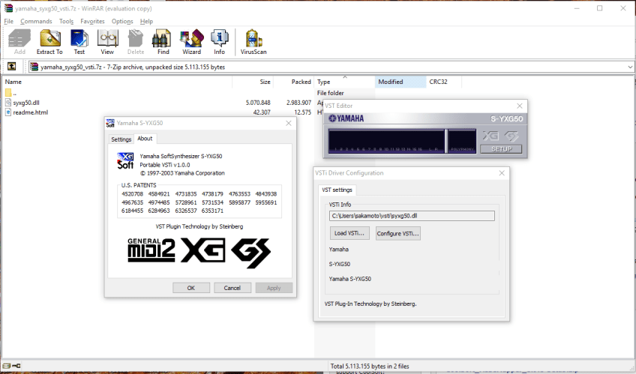Click the up one level arrow icon
Image resolution: width=636 pixels, height=374 pixels.
[12, 67]
